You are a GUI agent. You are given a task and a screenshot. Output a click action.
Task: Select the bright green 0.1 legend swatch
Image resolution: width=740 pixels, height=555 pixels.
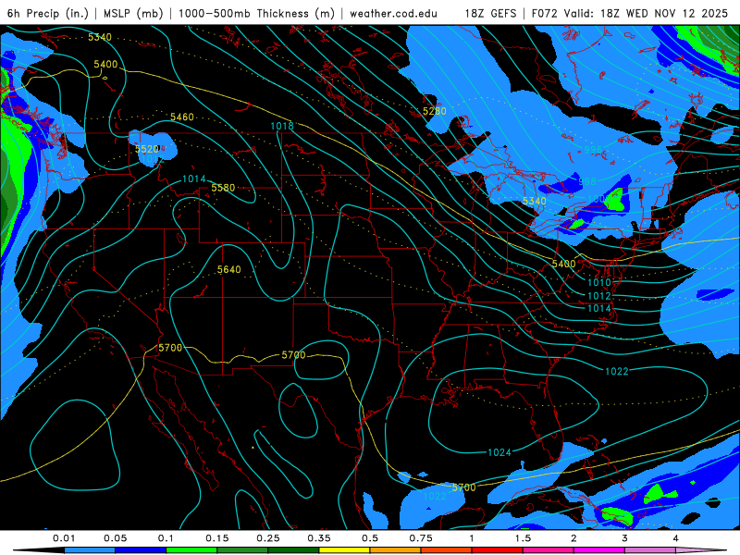click(x=191, y=550)
